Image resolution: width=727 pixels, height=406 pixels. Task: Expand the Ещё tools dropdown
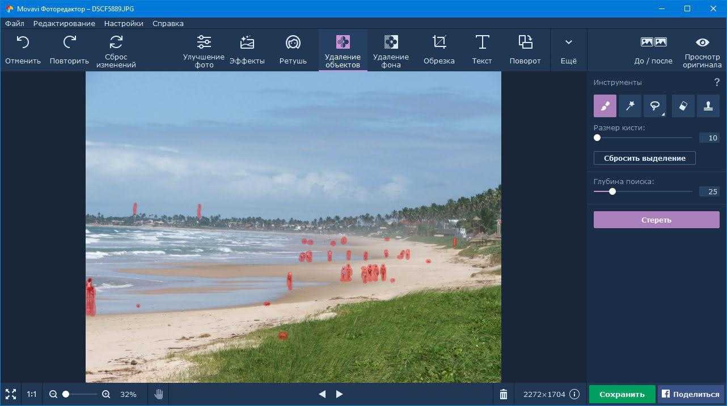[568, 50]
